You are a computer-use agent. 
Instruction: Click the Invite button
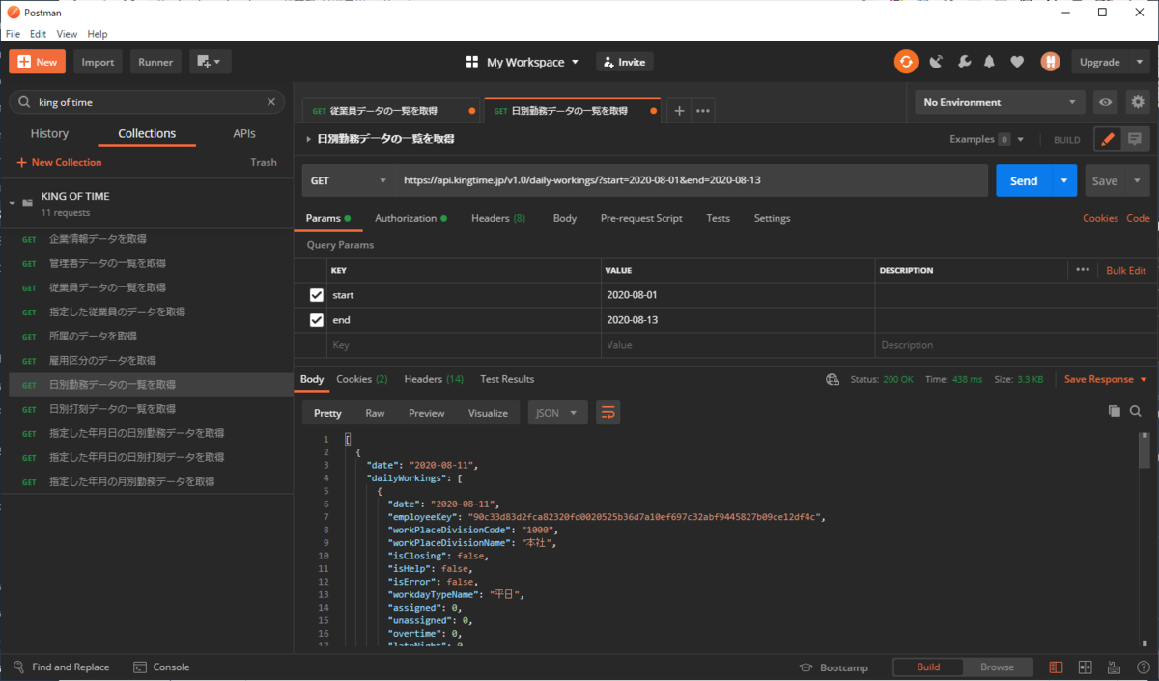tap(624, 62)
